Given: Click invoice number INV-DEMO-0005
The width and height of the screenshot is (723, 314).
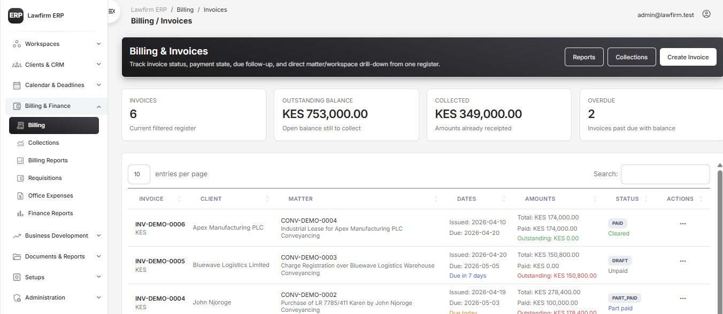Looking at the screenshot, I should [x=160, y=261].
